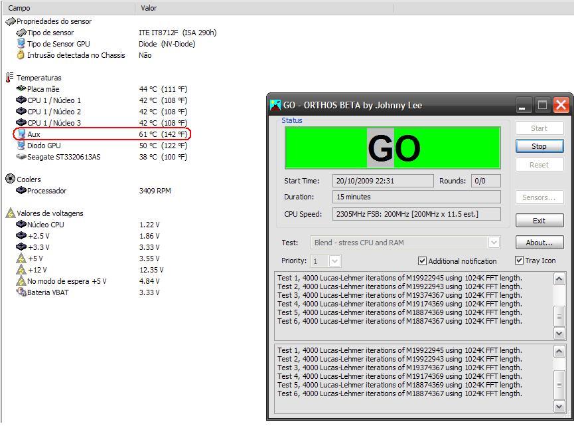
Task: Click the scrollbar thumb of the upper log
Action: [x=559, y=316]
